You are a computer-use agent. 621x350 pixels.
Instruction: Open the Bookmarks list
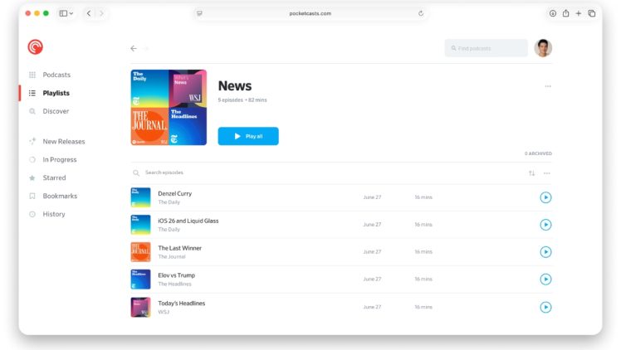pyautogui.click(x=59, y=196)
